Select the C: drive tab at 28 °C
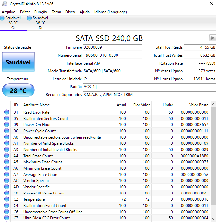216x222 pixels. 13,23
